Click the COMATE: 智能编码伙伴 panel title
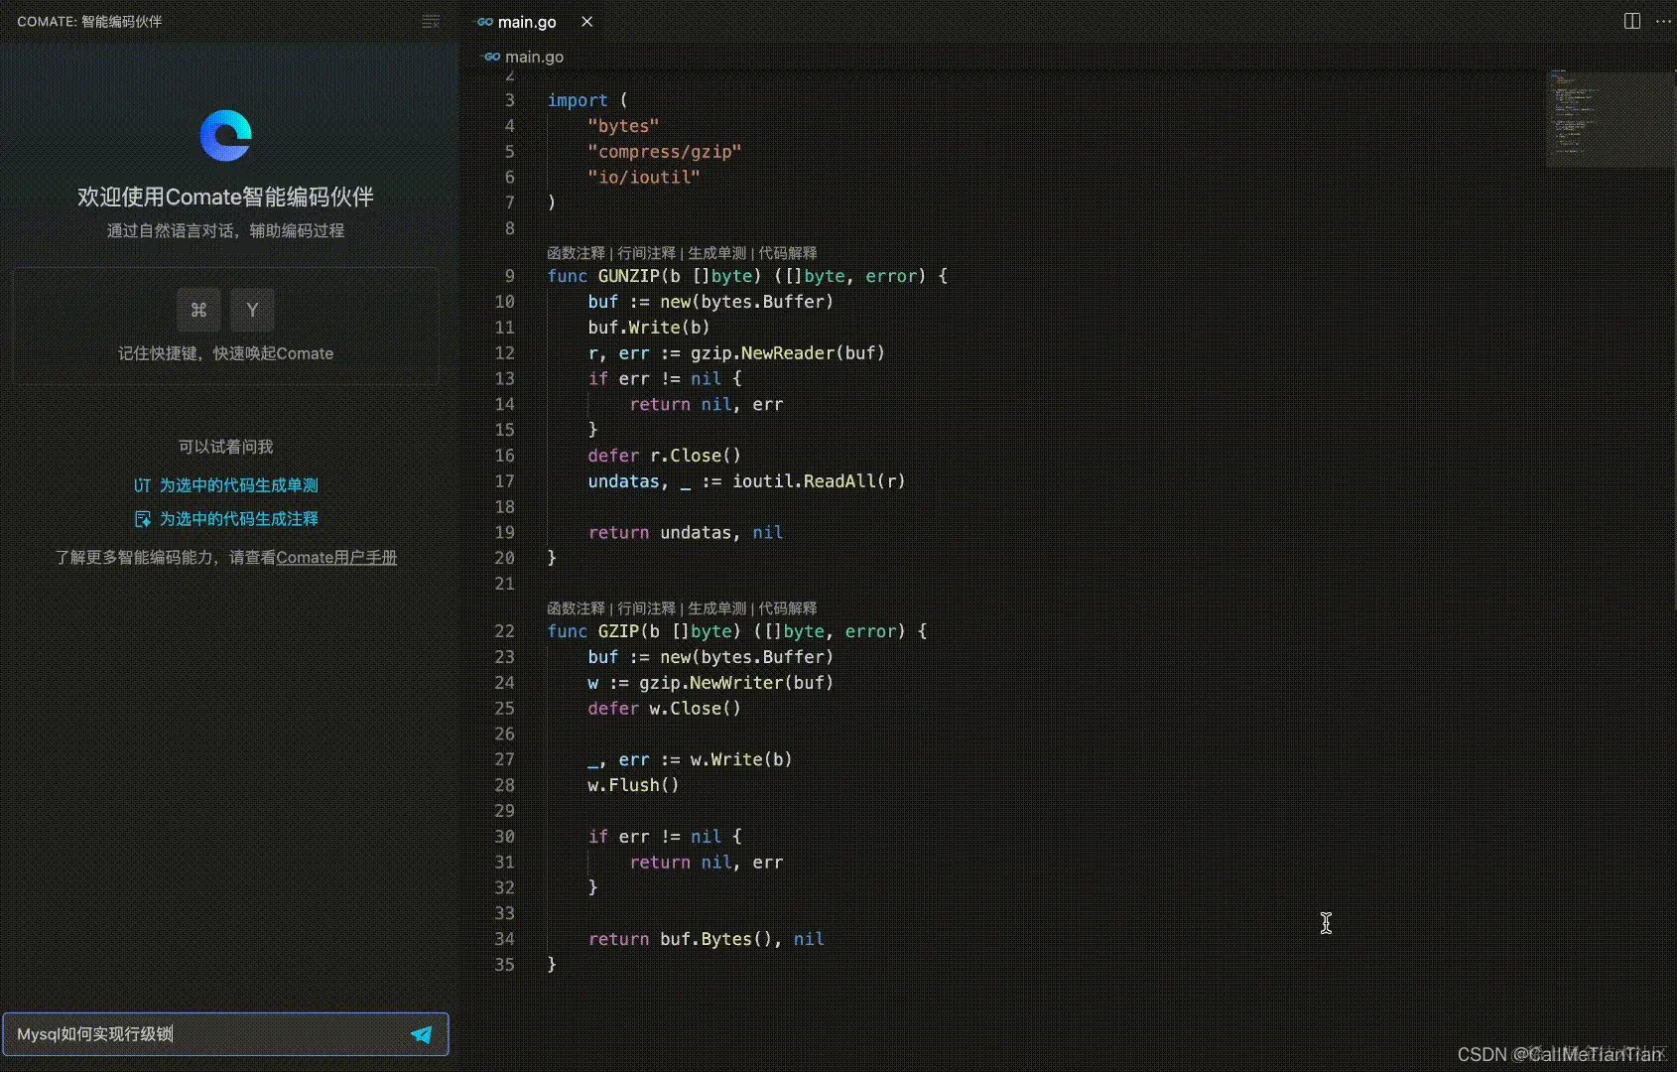Viewport: 1677px width, 1072px height. 89,22
